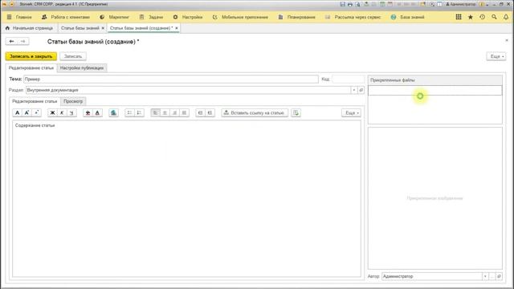This screenshot has width=514, height=289.
Task: Switch to 'Просмотр' tab
Action: [x=73, y=101]
